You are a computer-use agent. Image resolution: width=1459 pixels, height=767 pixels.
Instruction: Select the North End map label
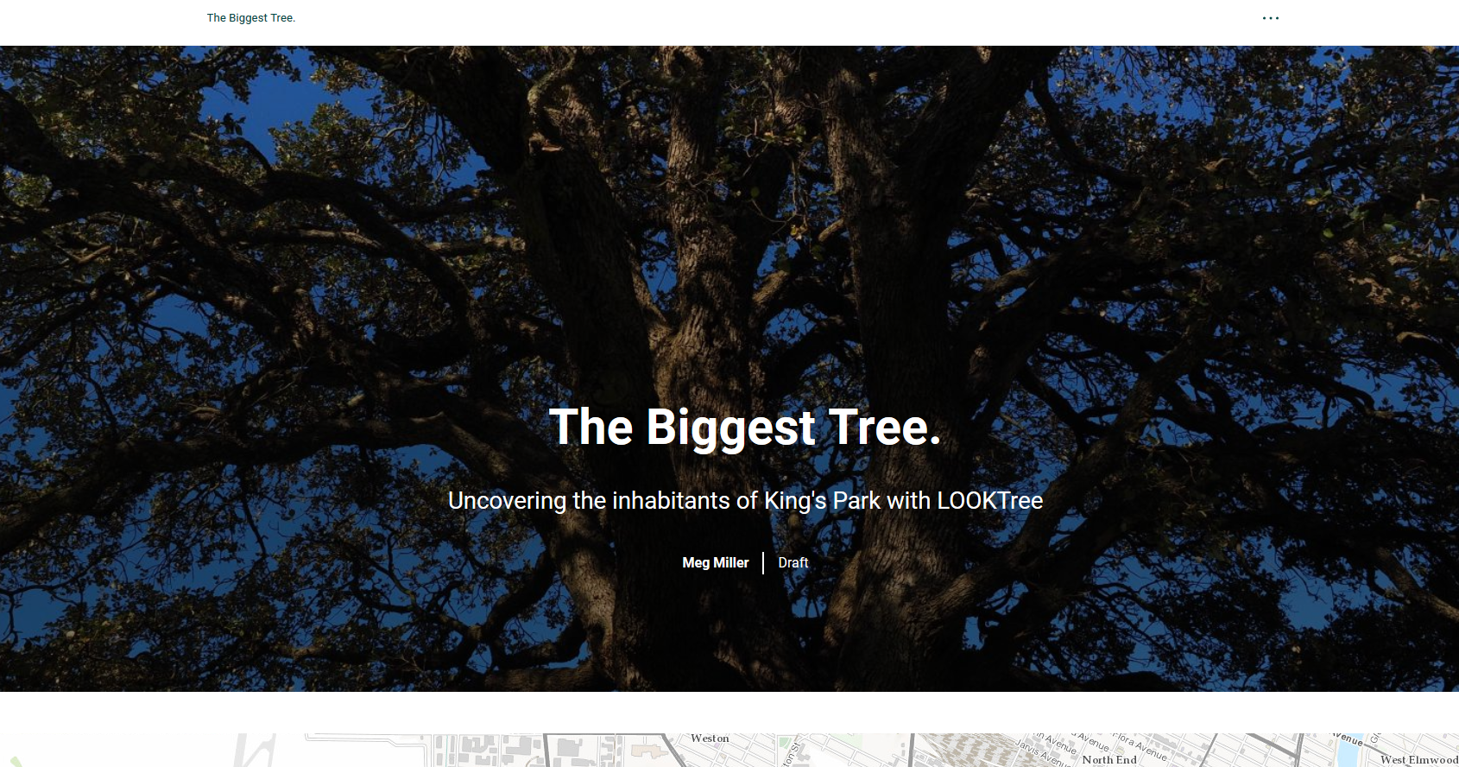tap(1109, 760)
